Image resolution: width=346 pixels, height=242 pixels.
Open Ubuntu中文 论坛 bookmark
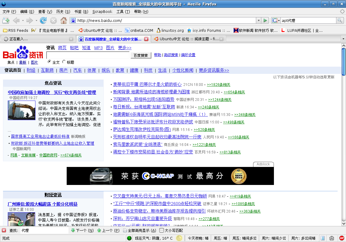[x=100, y=30]
